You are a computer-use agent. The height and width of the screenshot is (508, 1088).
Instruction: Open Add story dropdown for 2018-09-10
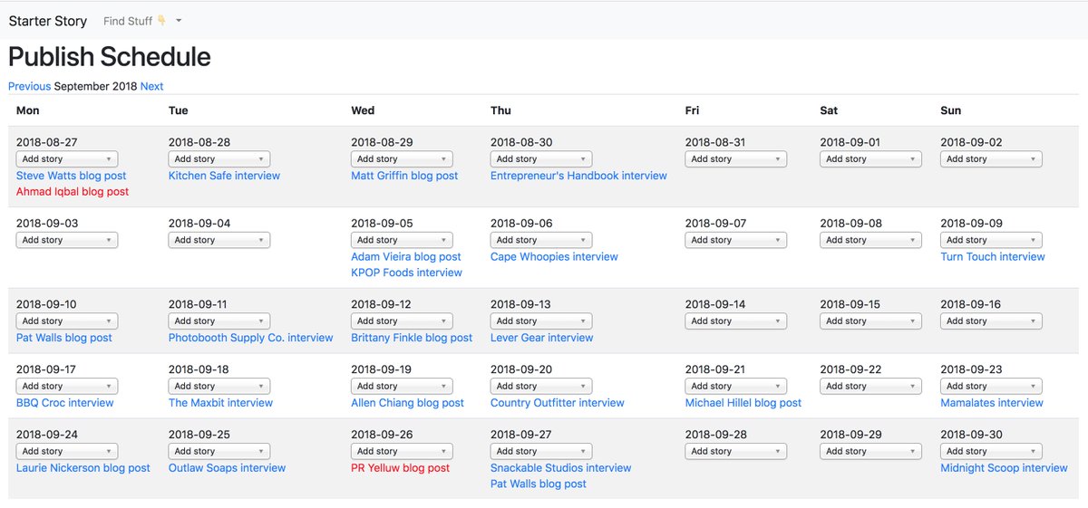[x=67, y=321]
